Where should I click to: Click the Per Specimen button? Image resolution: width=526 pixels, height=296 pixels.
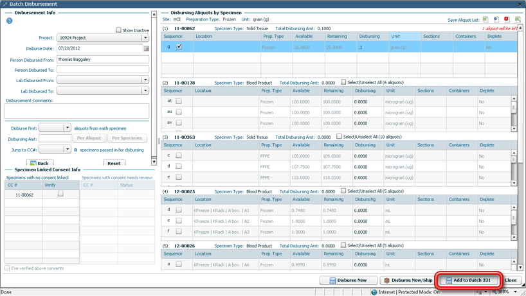tap(127, 138)
